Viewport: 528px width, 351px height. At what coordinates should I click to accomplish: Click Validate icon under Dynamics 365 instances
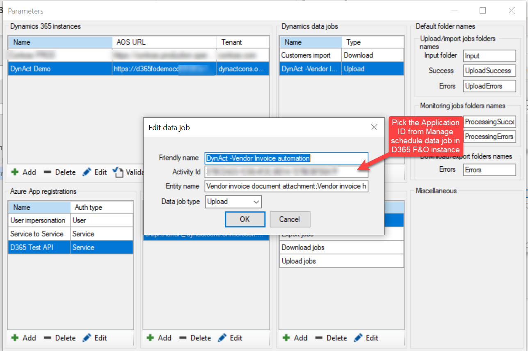[x=118, y=172]
